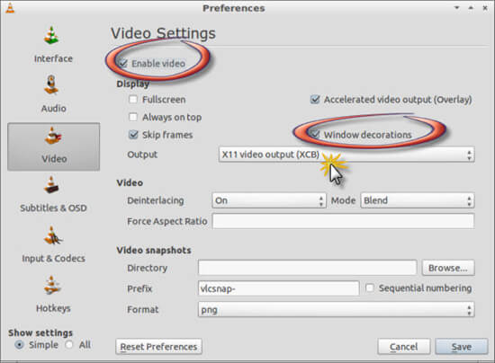Open the Subtitles & OSD icon
Viewport: 495px width, 363px height.
coord(51,185)
